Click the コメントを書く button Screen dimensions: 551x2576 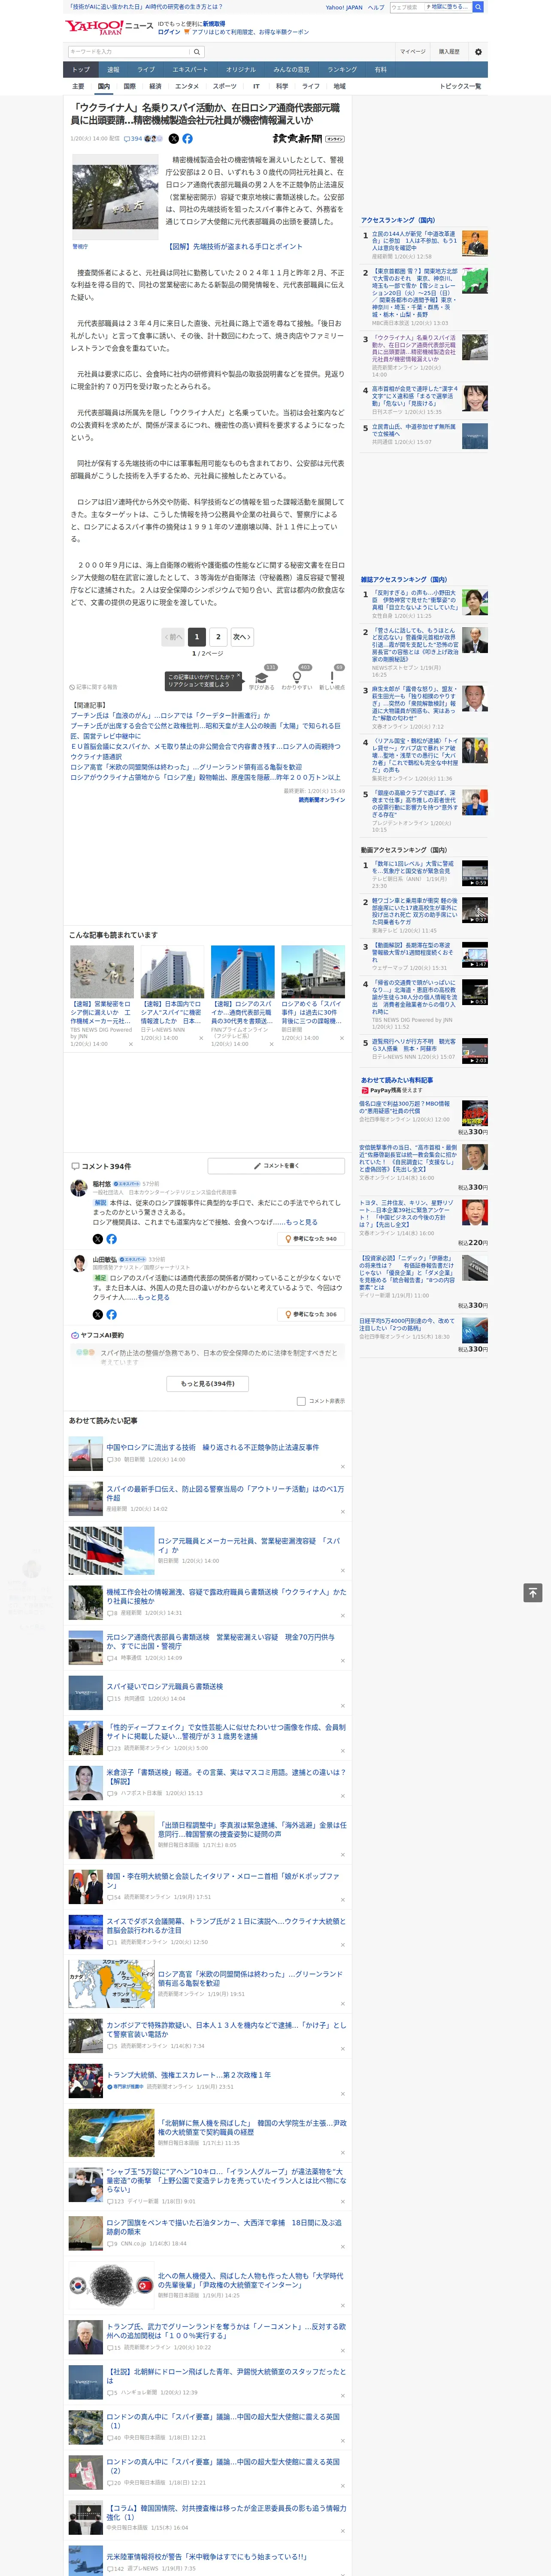(x=276, y=1165)
